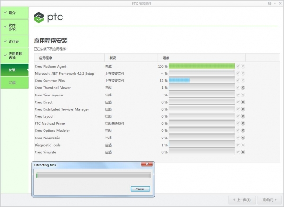Click the 应用程序 column header
Screen dimensions: 284x207
pyautogui.click(x=69, y=58)
